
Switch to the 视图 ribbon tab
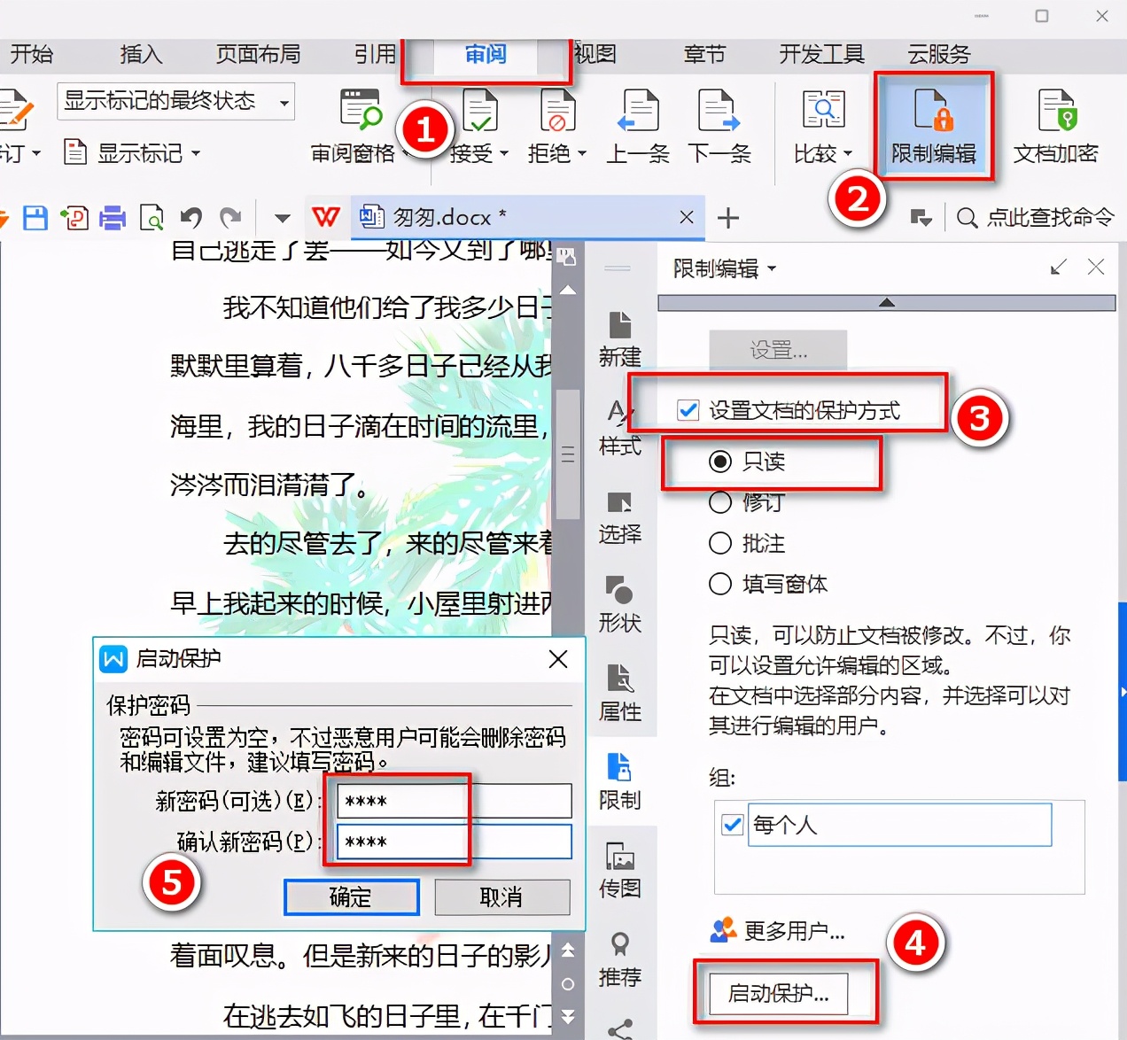click(x=594, y=54)
